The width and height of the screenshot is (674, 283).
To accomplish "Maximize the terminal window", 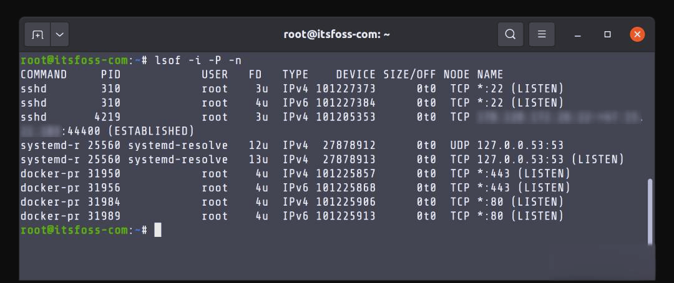I will (607, 34).
